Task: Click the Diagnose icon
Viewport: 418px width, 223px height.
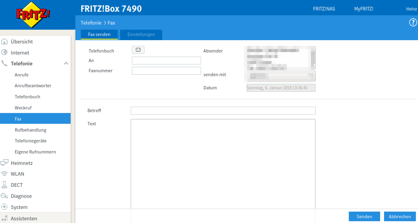Action: pyautogui.click(x=4, y=196)
